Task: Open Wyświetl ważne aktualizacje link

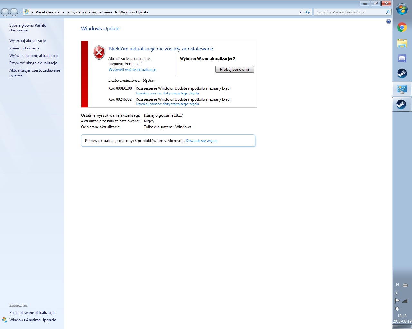Action: tap(132, 70)
